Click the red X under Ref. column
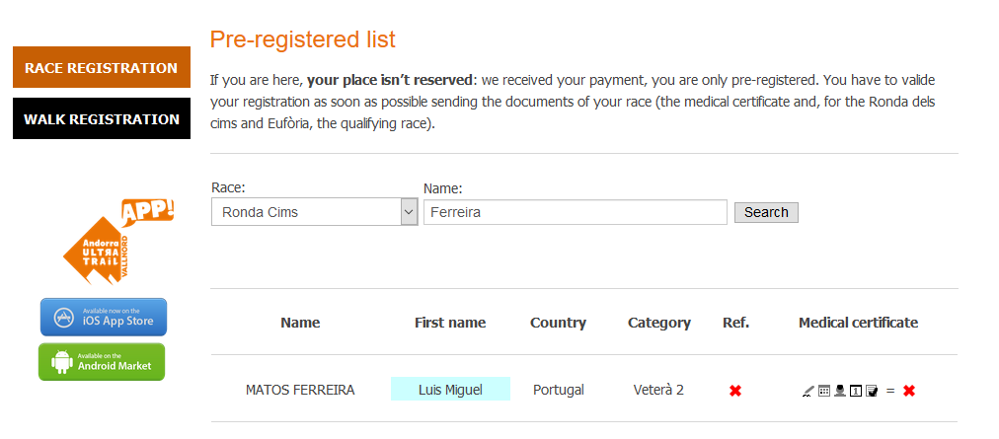Image resolution: width=999 pixels, height=439 pixels. [x=735, y=391]
